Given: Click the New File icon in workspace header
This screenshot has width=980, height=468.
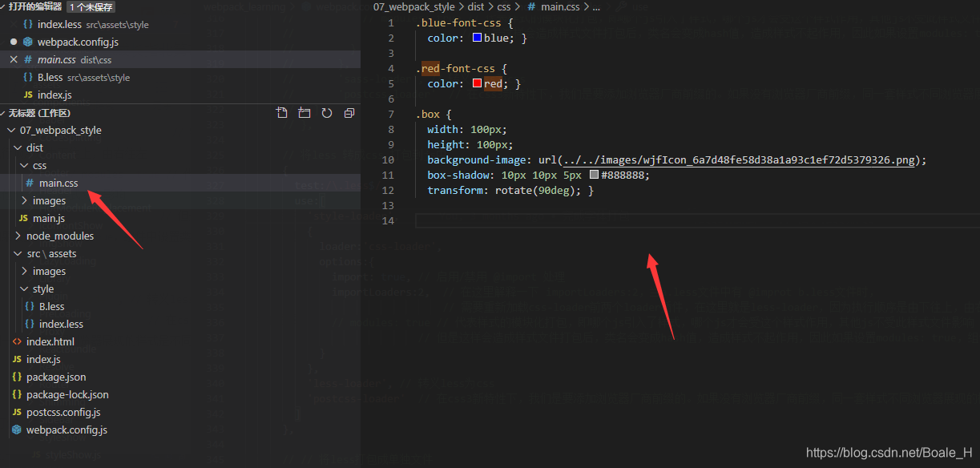Looking at the screenshot, I should [x=282, y=113].
